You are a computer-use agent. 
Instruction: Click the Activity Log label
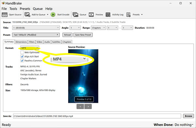click(x=118, y=15)
